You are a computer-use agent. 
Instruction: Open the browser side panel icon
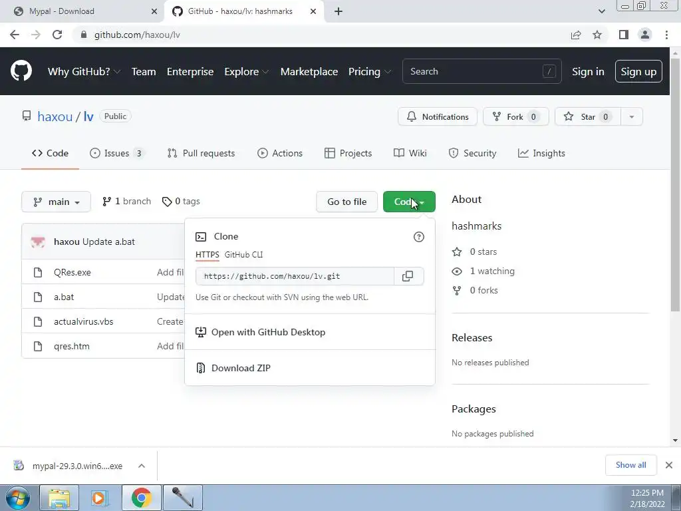tap(624, 35)
